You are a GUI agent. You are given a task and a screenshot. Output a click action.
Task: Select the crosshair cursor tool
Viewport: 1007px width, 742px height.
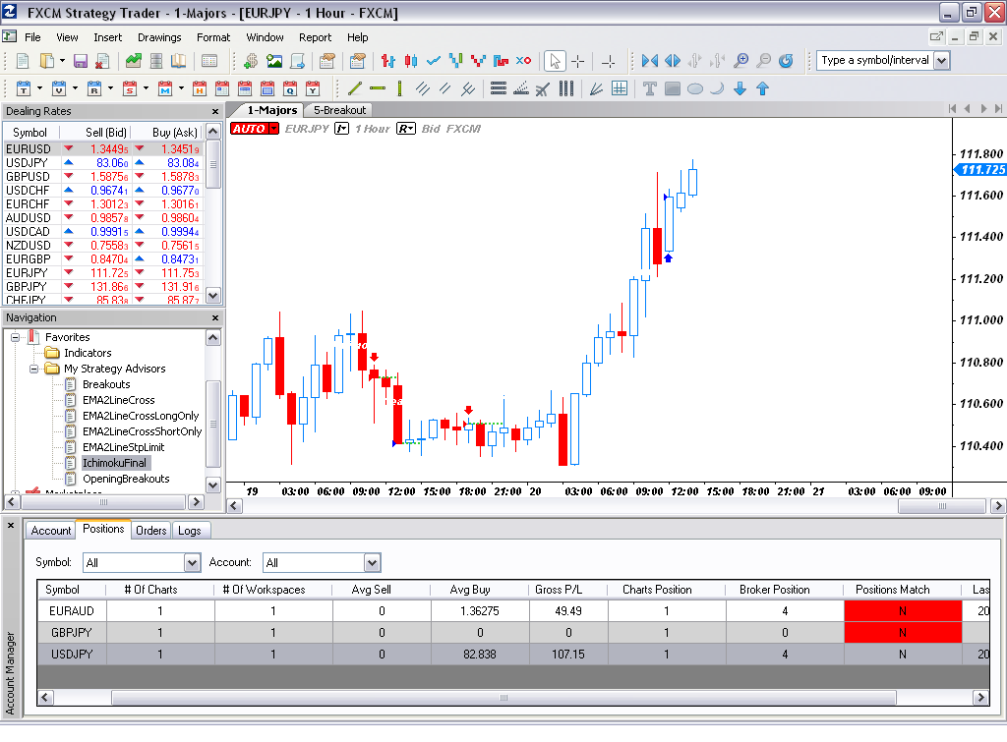pos(578,61)
